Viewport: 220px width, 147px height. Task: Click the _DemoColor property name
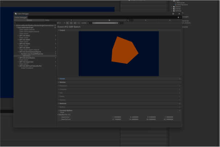[x=65, y=117]
